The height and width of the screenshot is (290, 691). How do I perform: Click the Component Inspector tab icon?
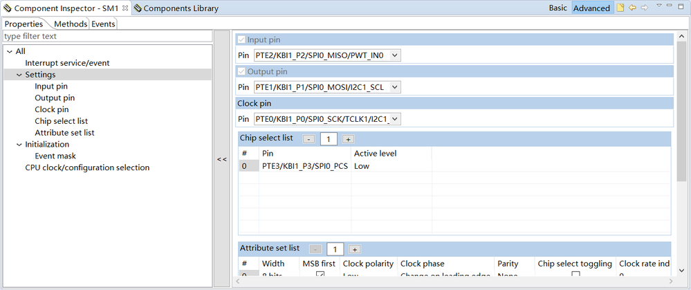pyautogui.click(x=8, y=8)
